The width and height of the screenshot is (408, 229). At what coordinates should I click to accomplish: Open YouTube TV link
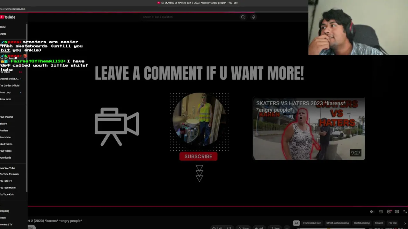[x=6, y=181]
